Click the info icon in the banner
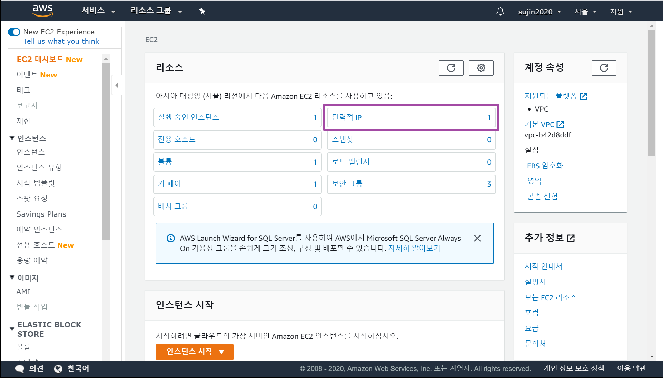 click(171, 238)
